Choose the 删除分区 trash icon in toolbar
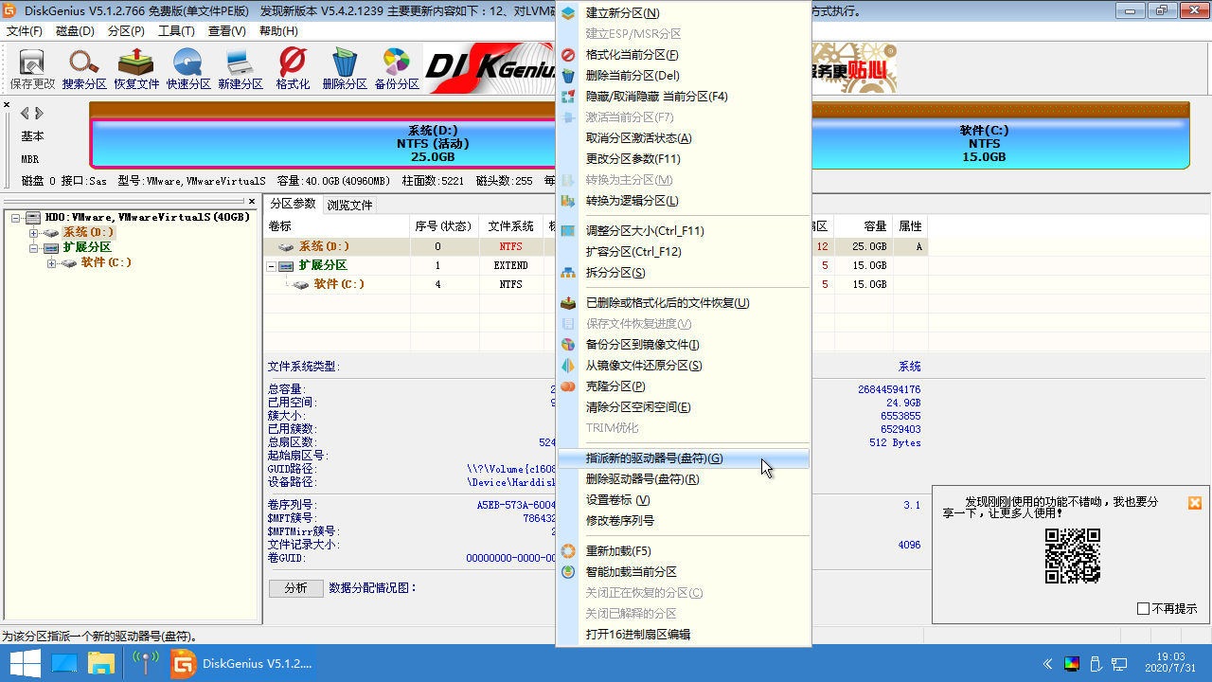The height and width of the screenshot is (682, 1212). (x=345, y=69)
